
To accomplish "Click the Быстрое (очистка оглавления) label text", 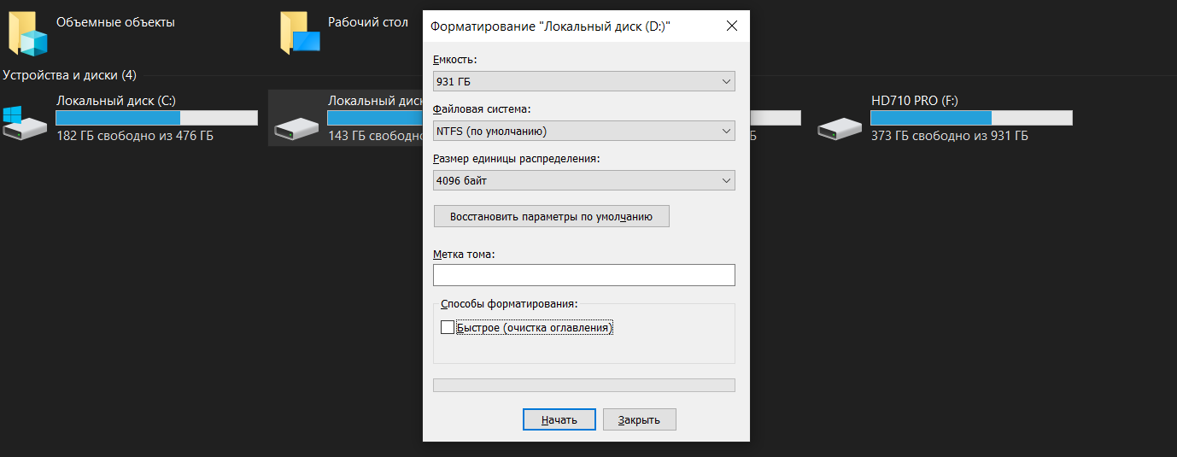I will (535, 327).
